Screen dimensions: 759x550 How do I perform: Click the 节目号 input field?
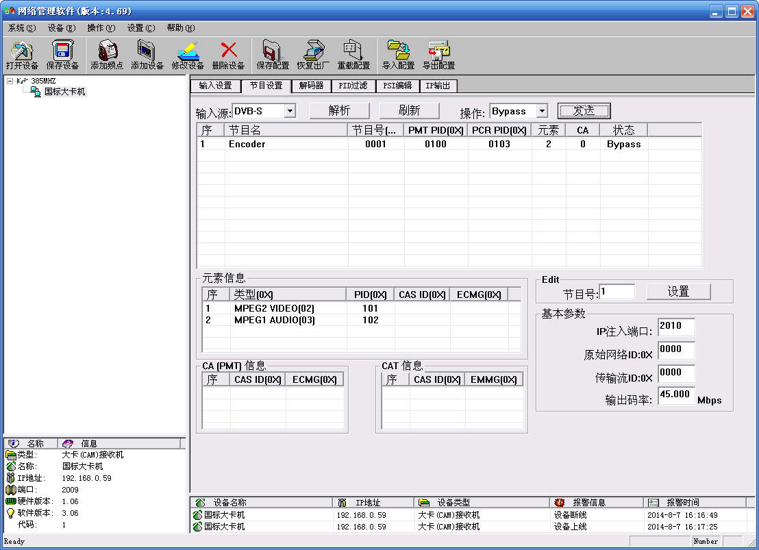(x=617, y=292)
